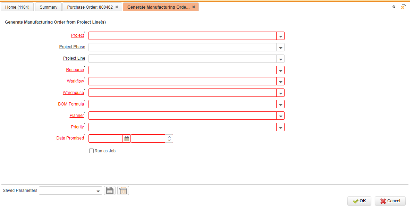The width and height of the screenshot is (414, 211).
Task: Switch to the Summary tab
Action: (48, 7)
